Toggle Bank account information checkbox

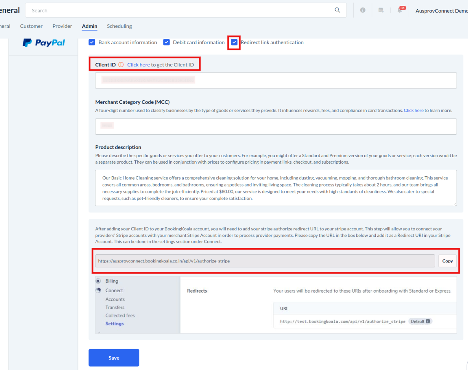click(x=92, y=42)
